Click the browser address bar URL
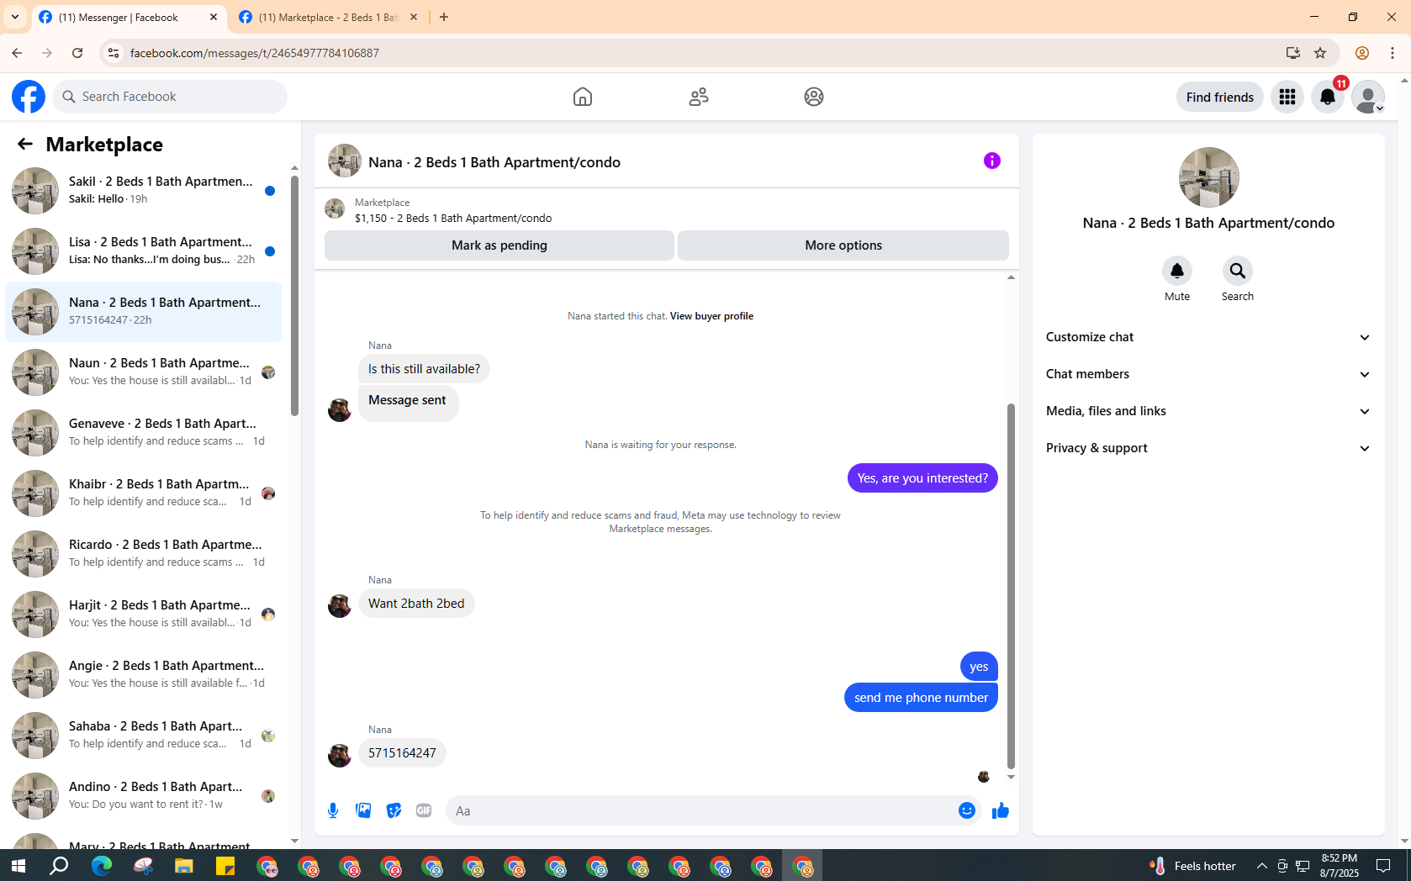The width and height of the screenshot is (1411, 881). [255, 53]
